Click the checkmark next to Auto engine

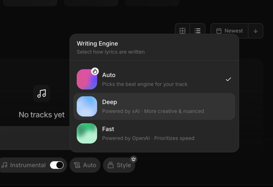228,79
